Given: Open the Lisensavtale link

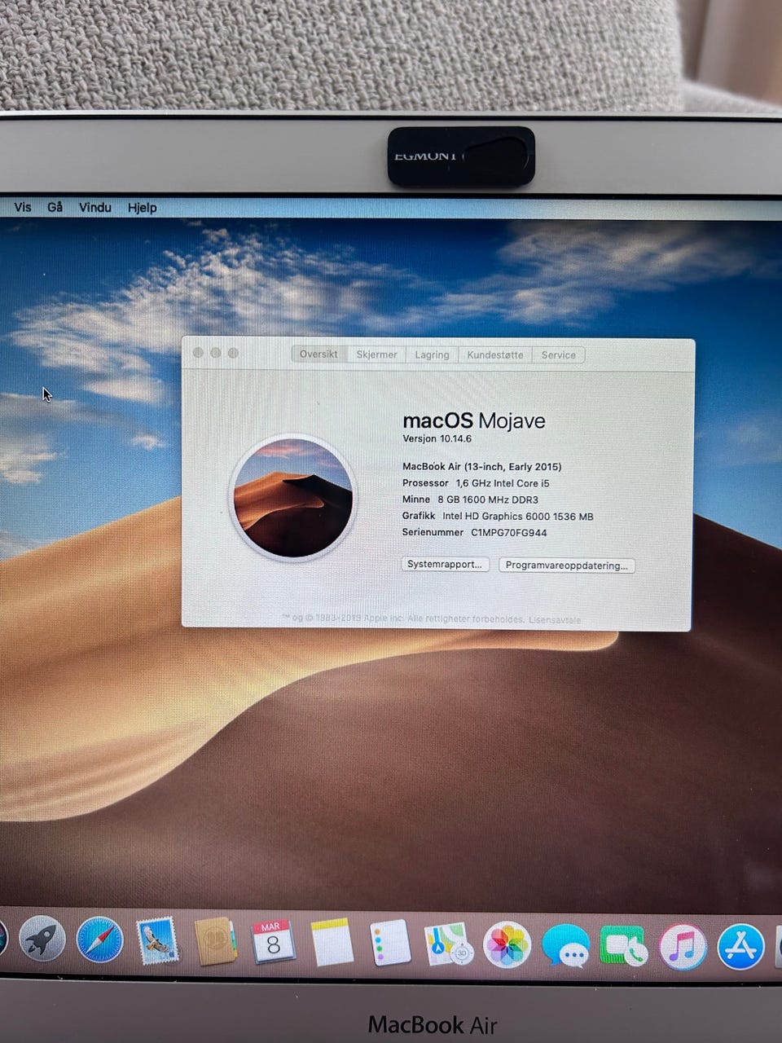Looking at the screenshot, I should [x=555, y=620].
